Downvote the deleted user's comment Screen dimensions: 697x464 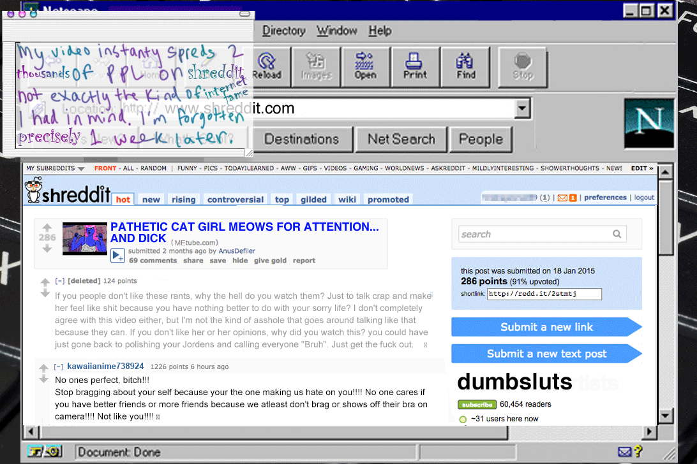(45, 293)
